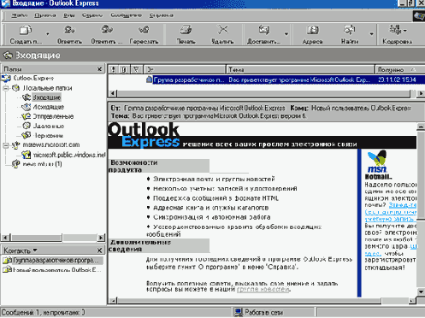The width and height of the screenshot is (425, 318).
Task: Click the preview pane vertical scrollbar down arrow
Action: (x=421, y=291)
